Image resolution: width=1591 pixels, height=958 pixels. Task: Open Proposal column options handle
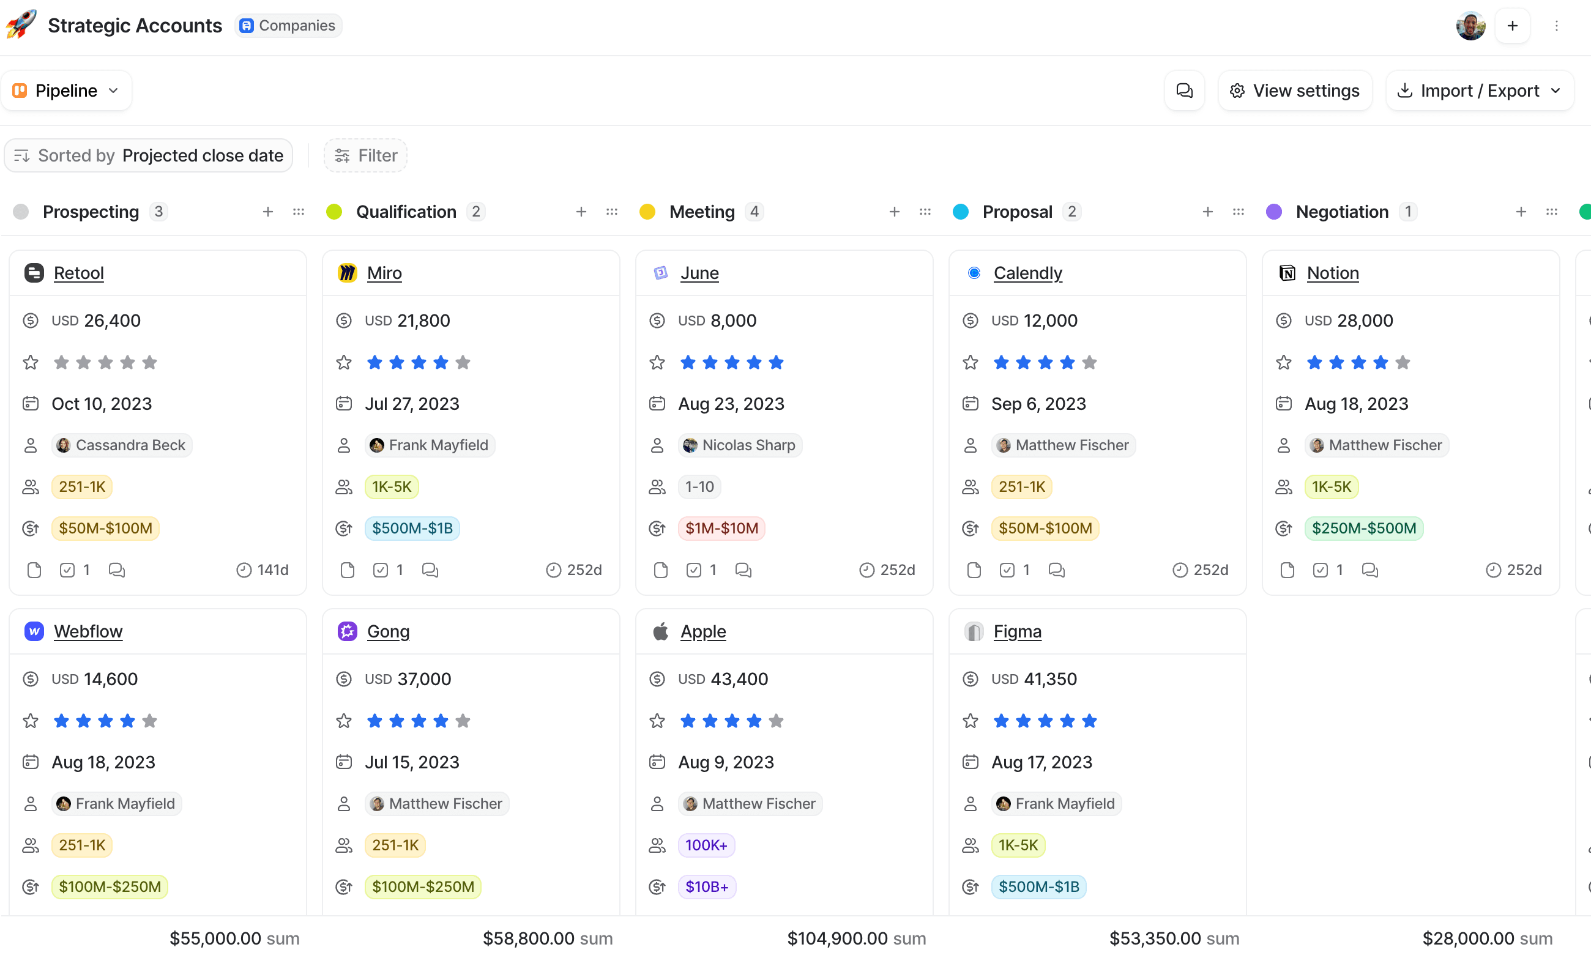(1238, 212)
